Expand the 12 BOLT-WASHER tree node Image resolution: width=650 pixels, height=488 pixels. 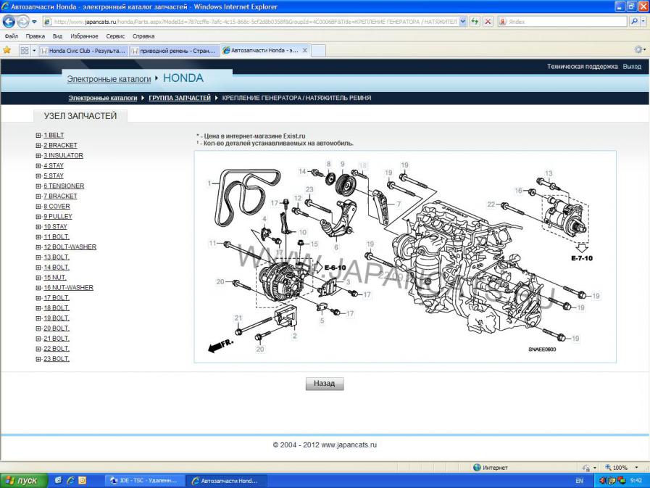click(38, 247)
